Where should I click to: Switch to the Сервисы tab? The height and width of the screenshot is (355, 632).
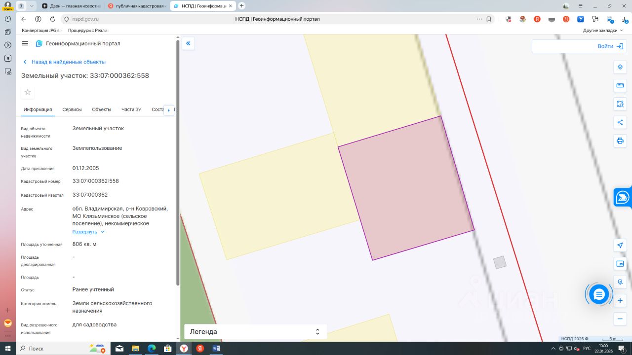[72, 109]
